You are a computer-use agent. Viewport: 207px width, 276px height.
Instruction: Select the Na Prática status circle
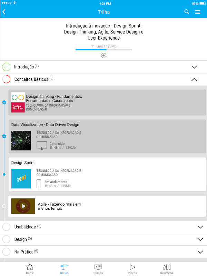click(6, 252)
